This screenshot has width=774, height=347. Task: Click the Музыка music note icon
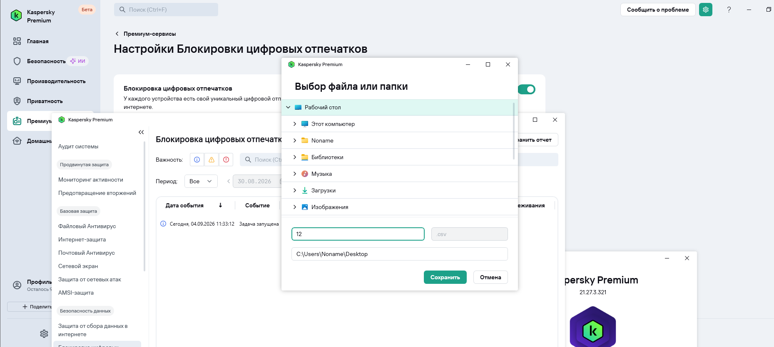[x=305, y=174]
